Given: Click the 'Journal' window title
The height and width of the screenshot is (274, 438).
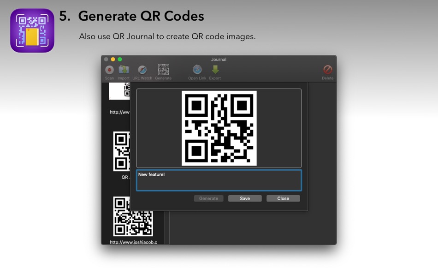Looking at the screenshot, I should [219, 60].
